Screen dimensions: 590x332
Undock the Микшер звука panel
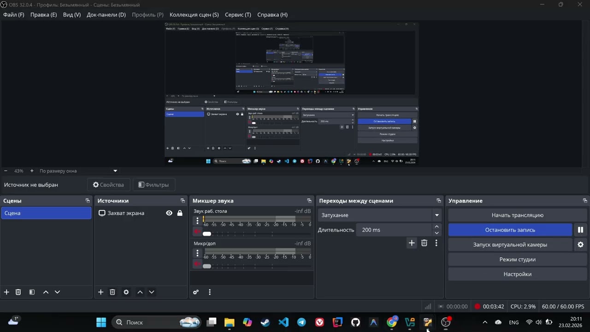point(309,201)
